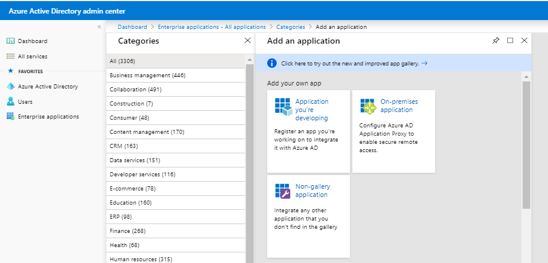Pin the Add an application blade

(x=496, y=41)
